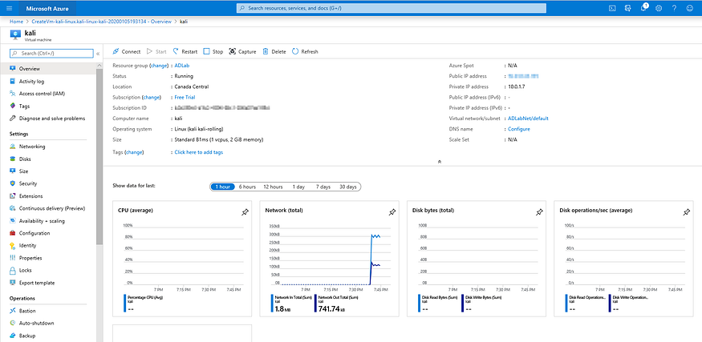
Task: Pin the Network (total) chart
Action: coord(392,211)
